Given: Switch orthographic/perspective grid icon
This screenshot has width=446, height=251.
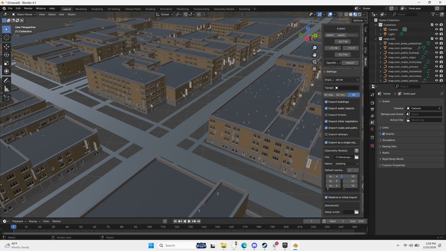Looking at the screenshot, I should [x=314, y=69].
